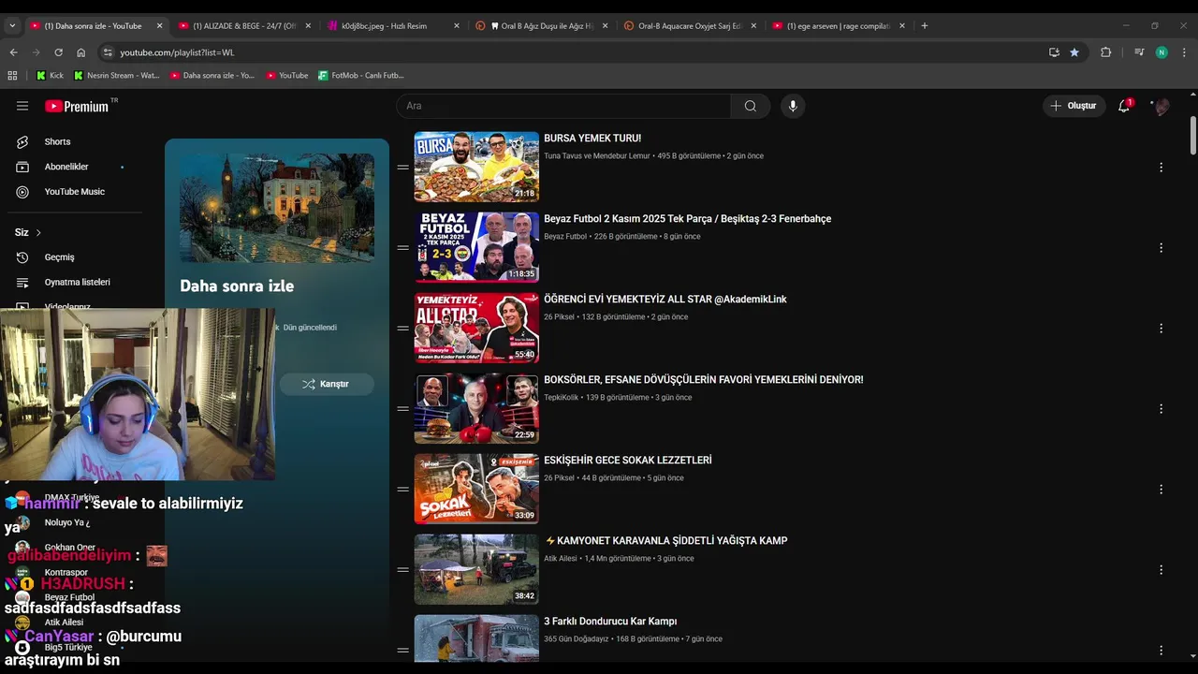Open the notifications bell
The width and height of the screenshot is (1198, 674).
[x=1124, y=106]
